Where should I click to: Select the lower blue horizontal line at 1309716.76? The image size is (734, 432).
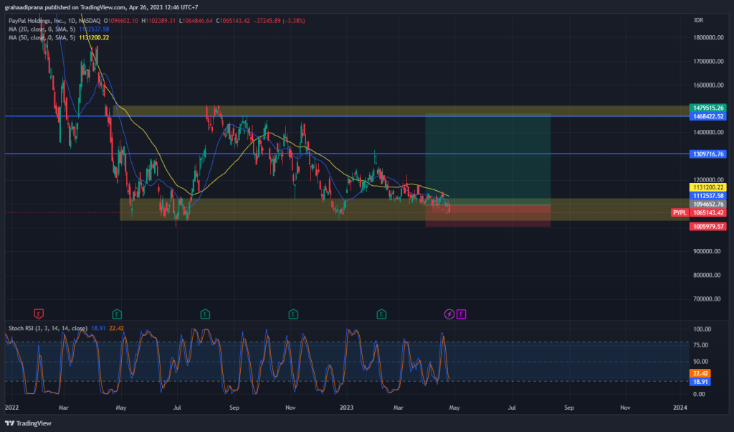coord(346,154)
